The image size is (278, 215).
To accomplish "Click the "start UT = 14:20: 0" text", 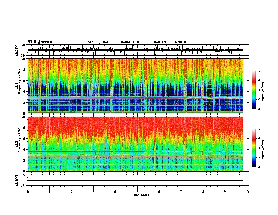I will pyautogui.click(x=170, y=42).
